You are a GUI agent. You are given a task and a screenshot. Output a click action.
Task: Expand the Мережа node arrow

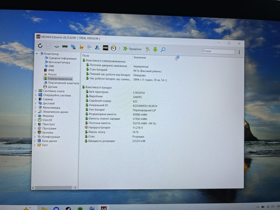[x=35, y=116]
